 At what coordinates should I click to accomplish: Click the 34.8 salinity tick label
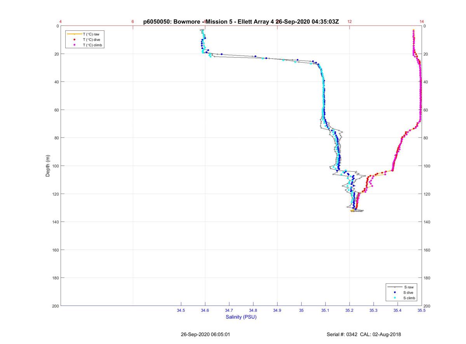pos(253,311)
